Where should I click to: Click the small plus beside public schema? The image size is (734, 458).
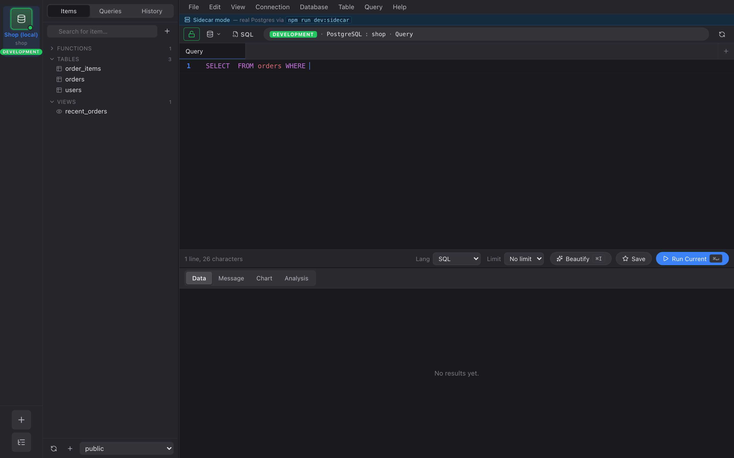(x=70, y=448)
